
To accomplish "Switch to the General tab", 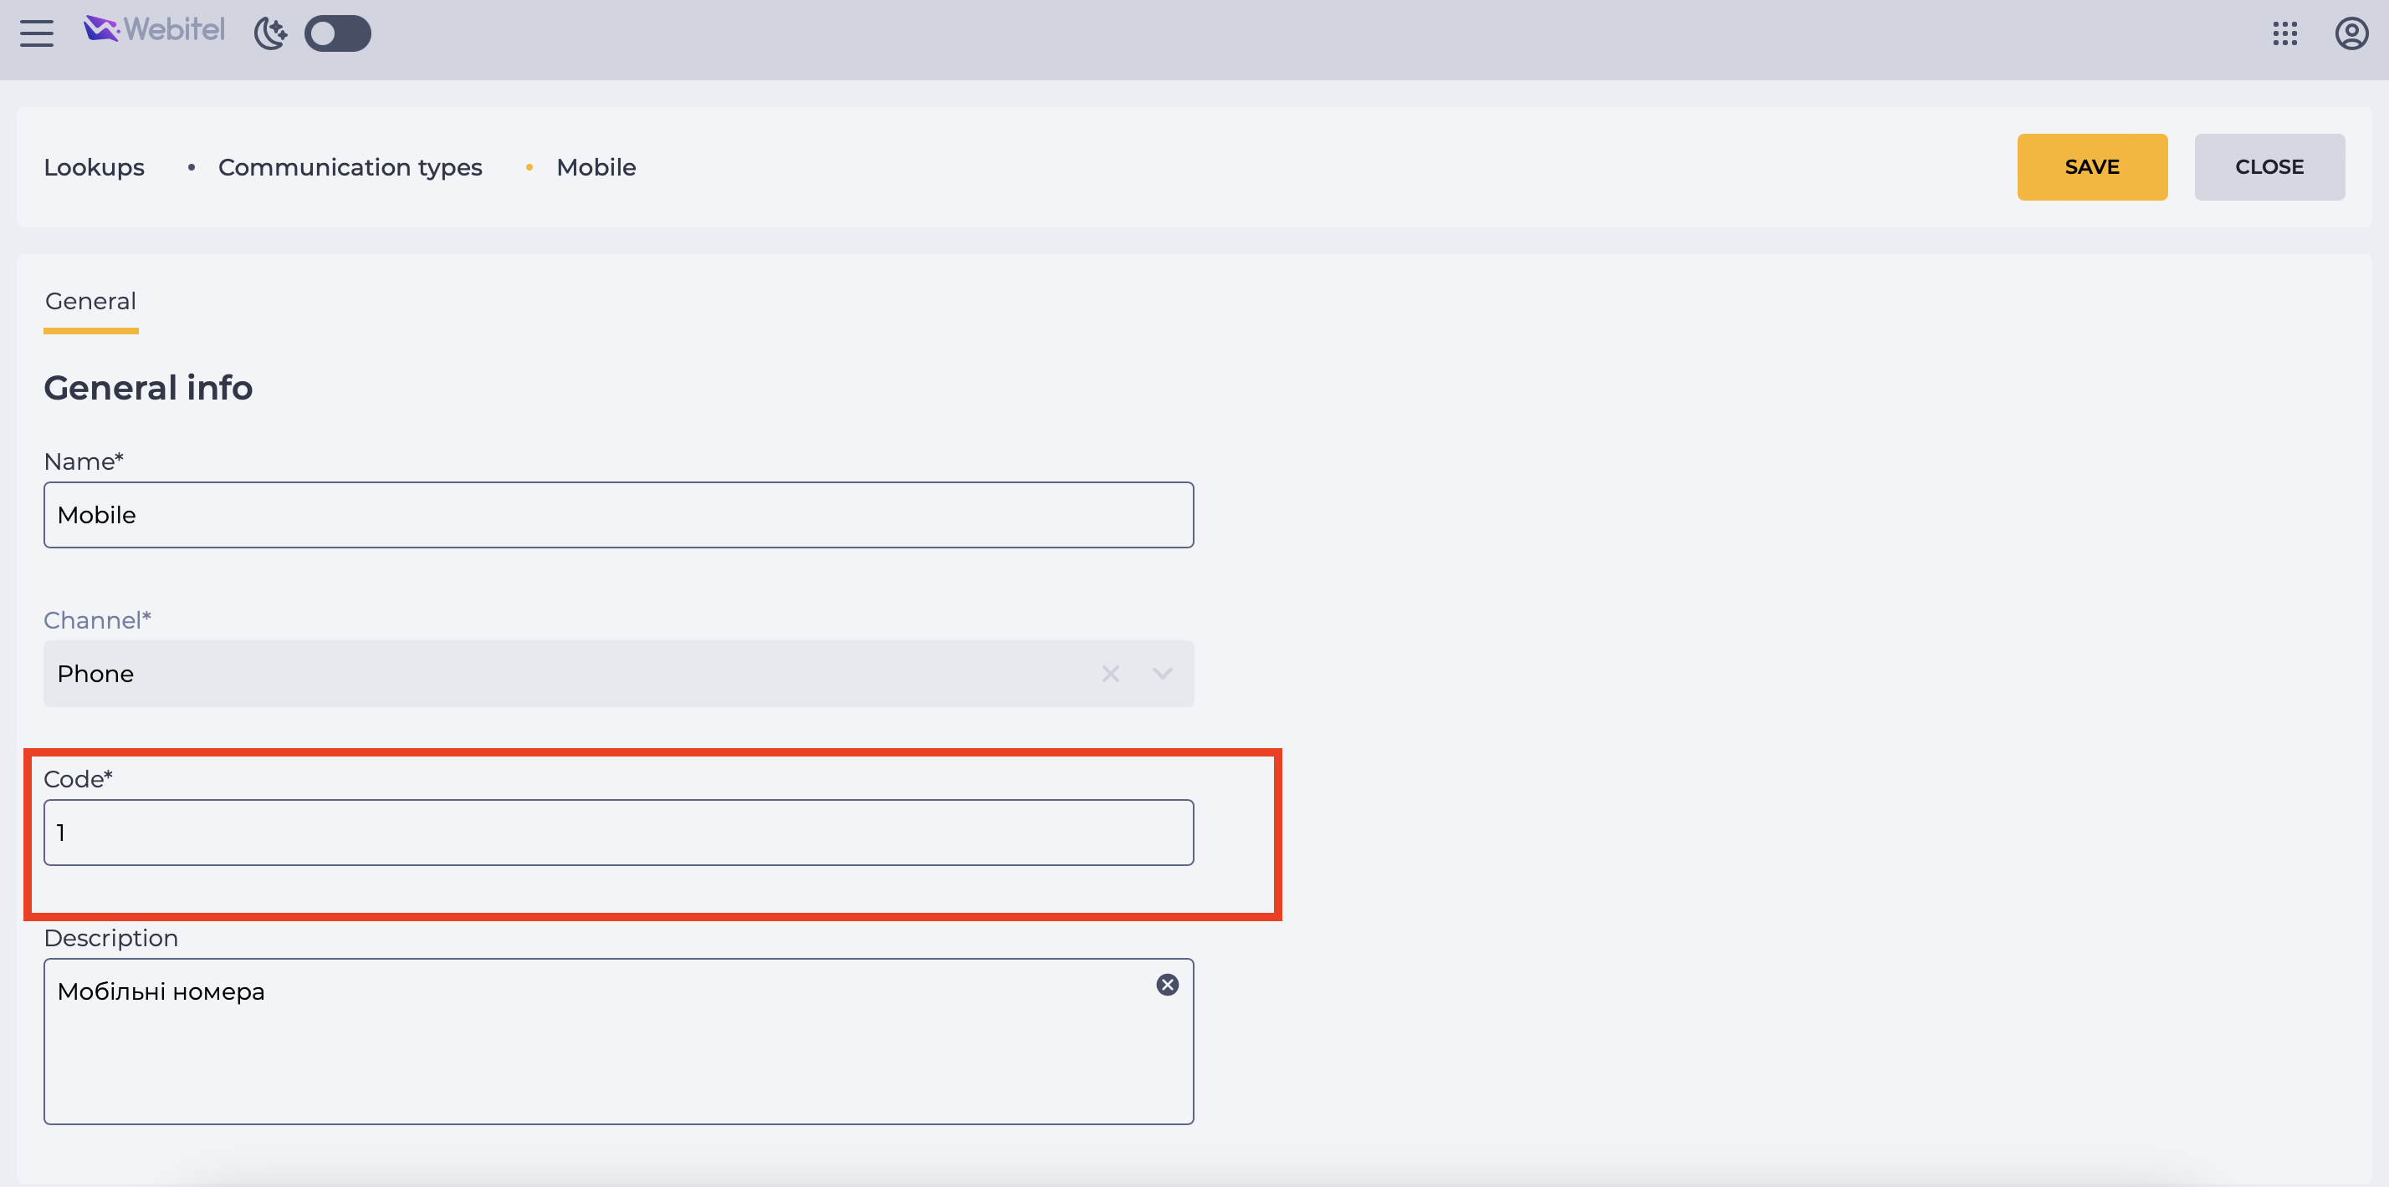I will (x=91, y=301).
